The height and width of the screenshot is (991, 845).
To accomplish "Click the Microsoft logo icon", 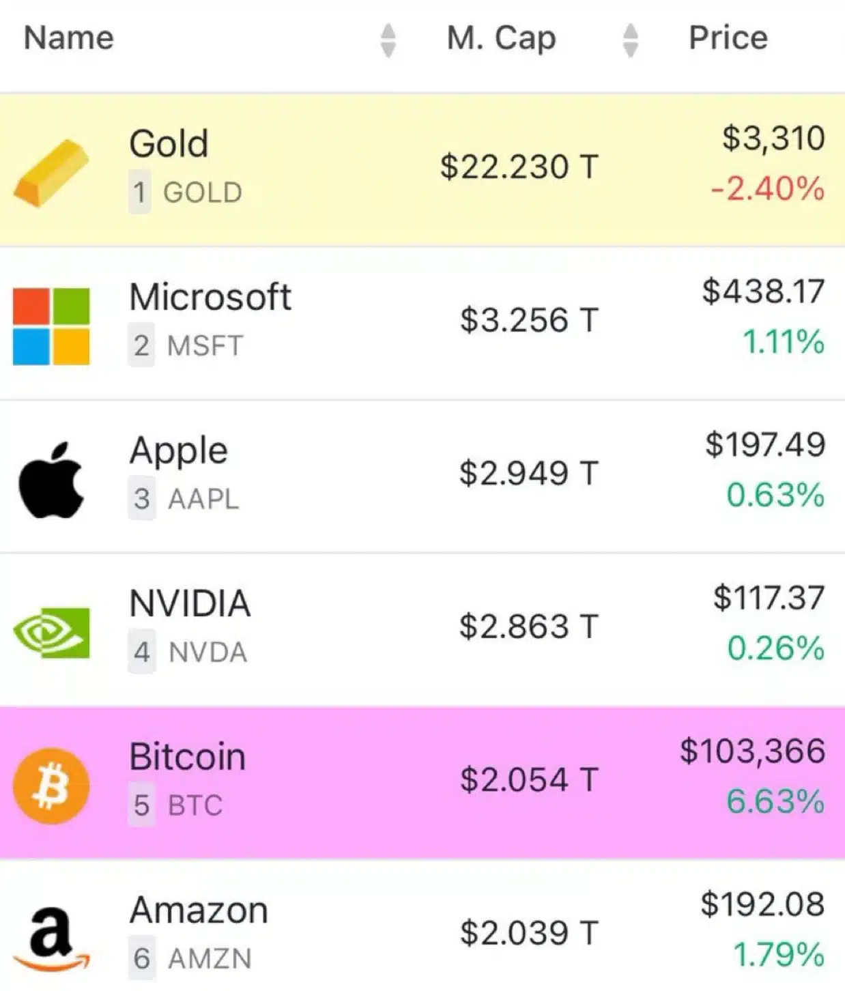I will pyautogui.click(x=51, y=326).
